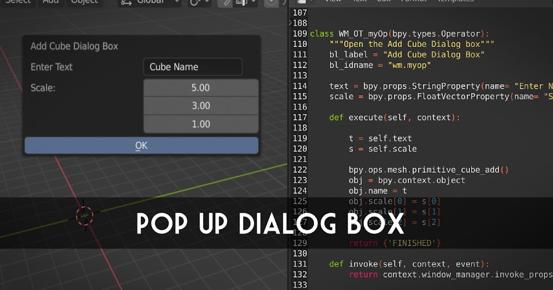Open the Format menu
This screenshot has height=290, width=553.
[414, 2]
